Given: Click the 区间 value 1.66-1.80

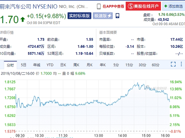Looking at the screenshot, I should click(x=85, y=47).
